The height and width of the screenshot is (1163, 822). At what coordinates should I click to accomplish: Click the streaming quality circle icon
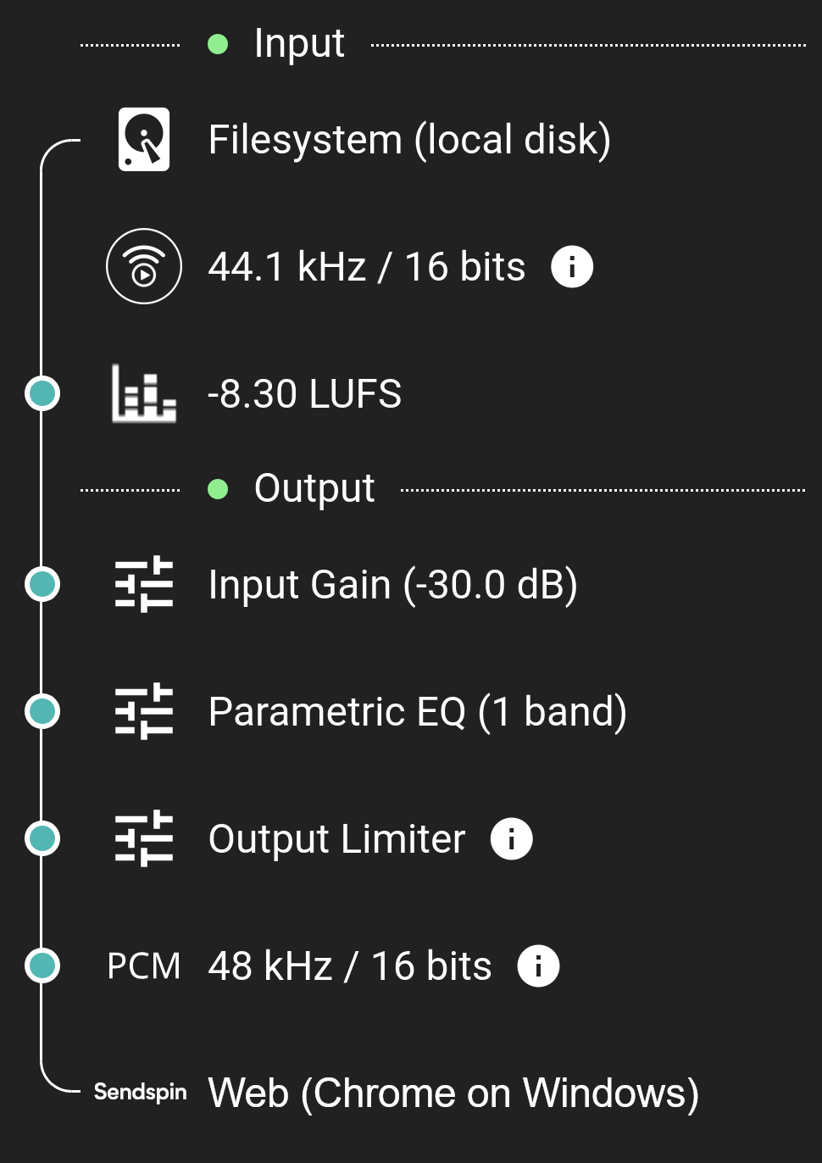pos(144,266)
